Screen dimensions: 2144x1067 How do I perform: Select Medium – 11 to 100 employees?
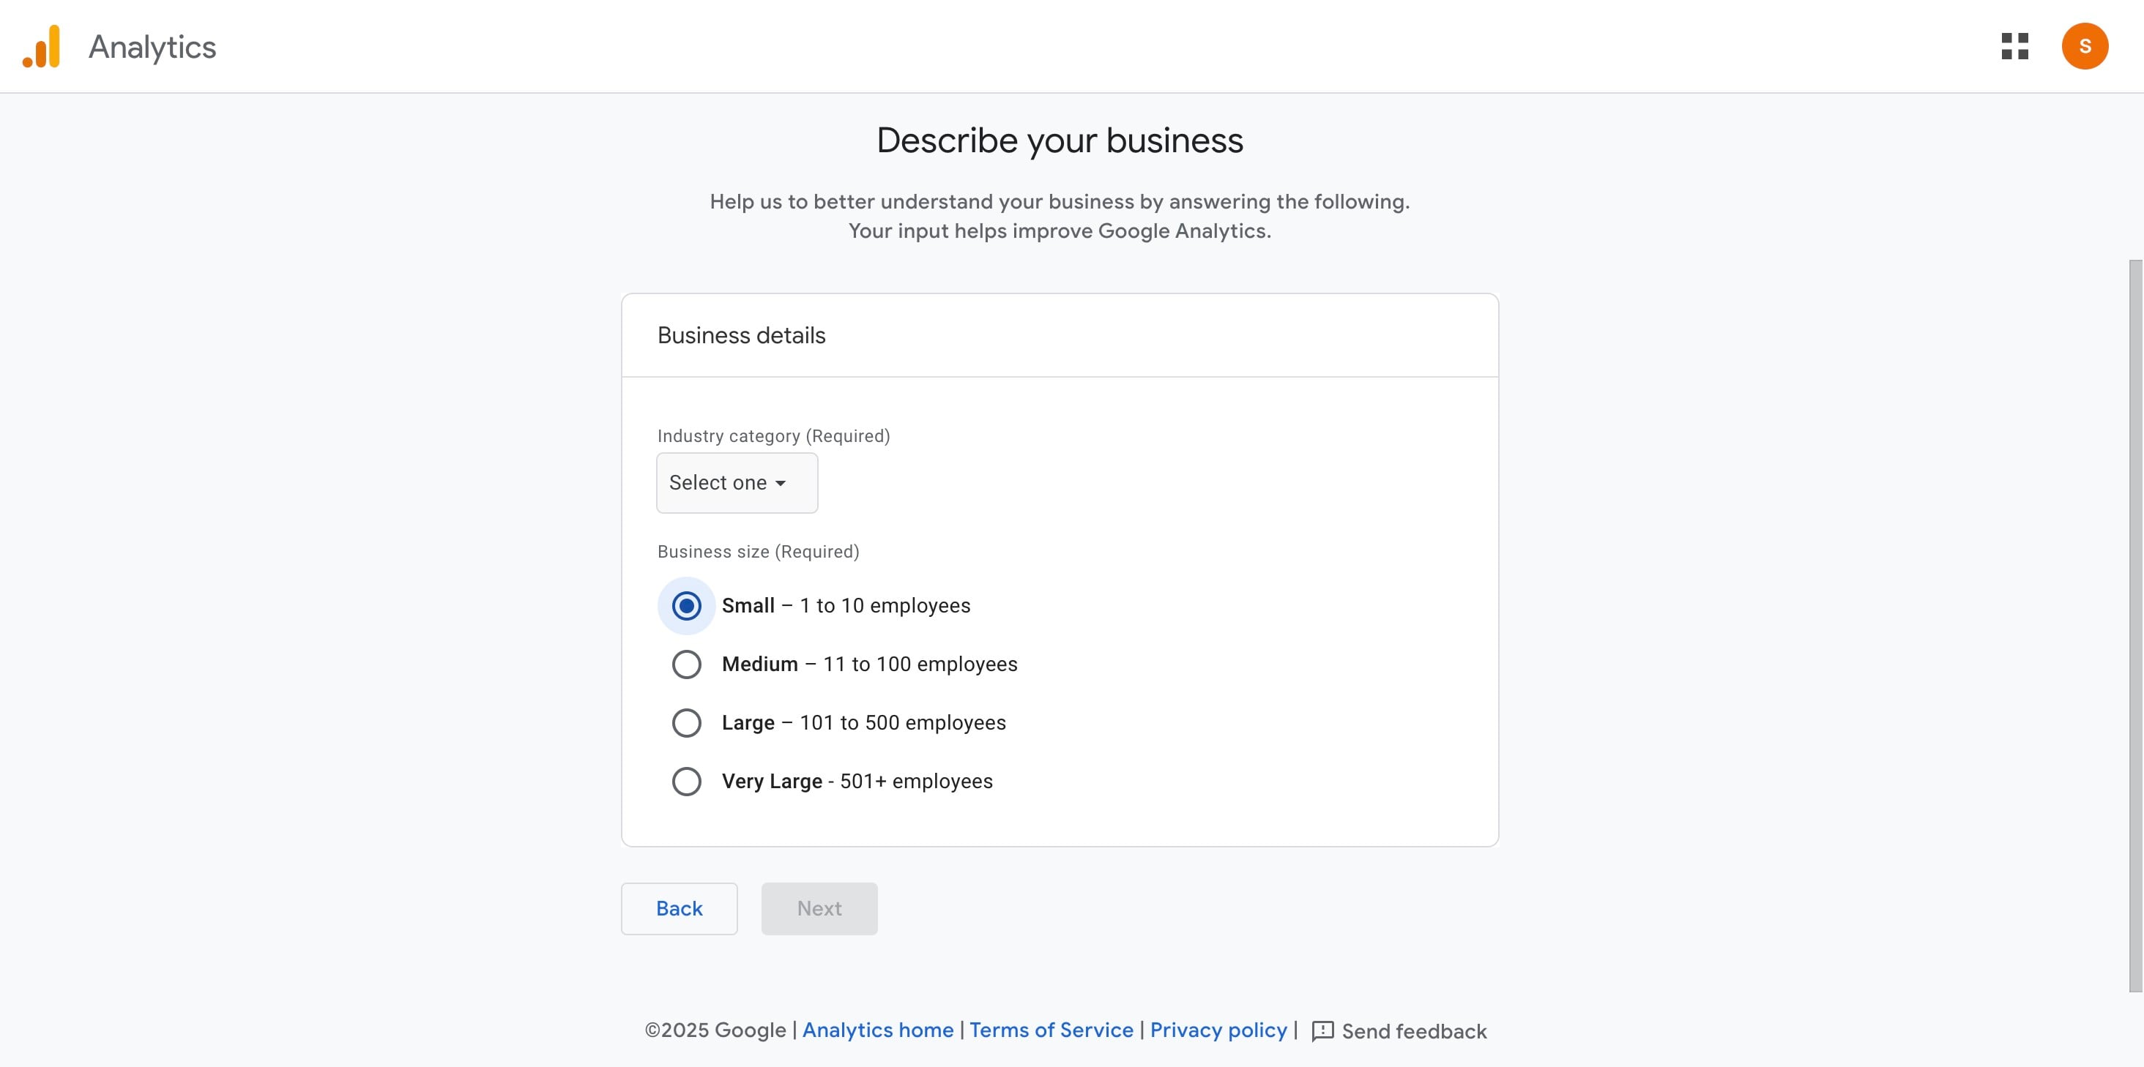point(686,664)
